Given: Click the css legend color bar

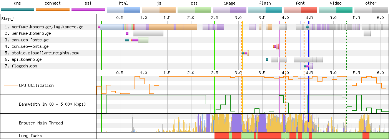Looking at the screenshot, I should point(194,10).
